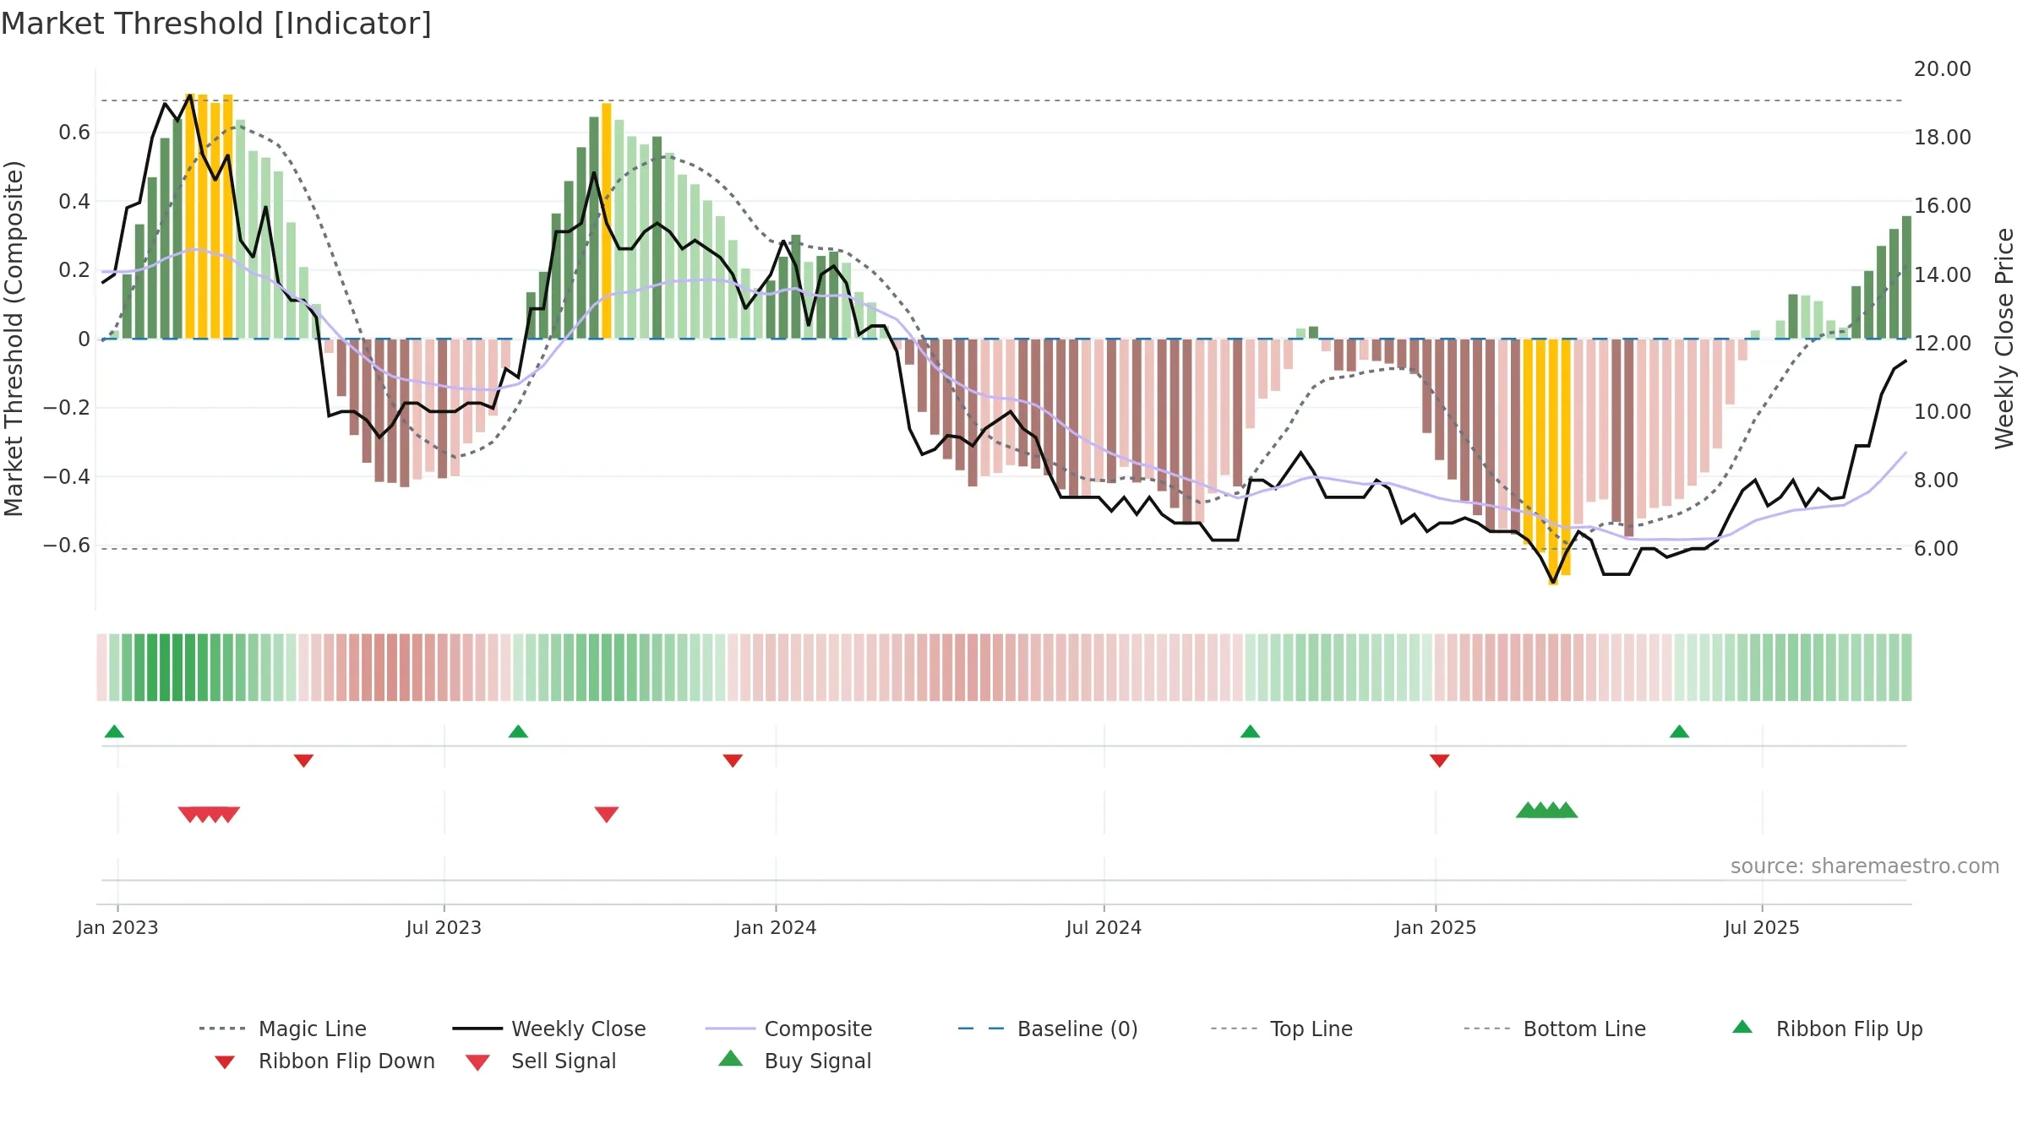
Task: Click the Baseline (0) legend entry
Action: [1048, 1029]
